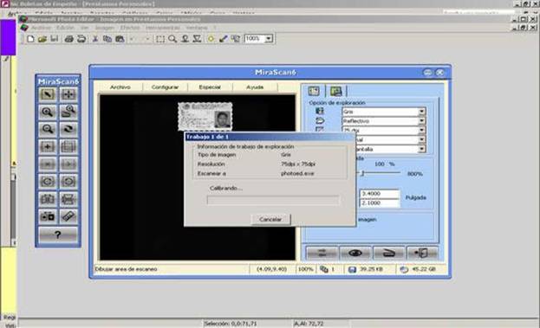Choose the Zoom magnifier tool in Photo Editor toolbar
The width and height of the screenshot is (540, 328).
tap(172, 38)
